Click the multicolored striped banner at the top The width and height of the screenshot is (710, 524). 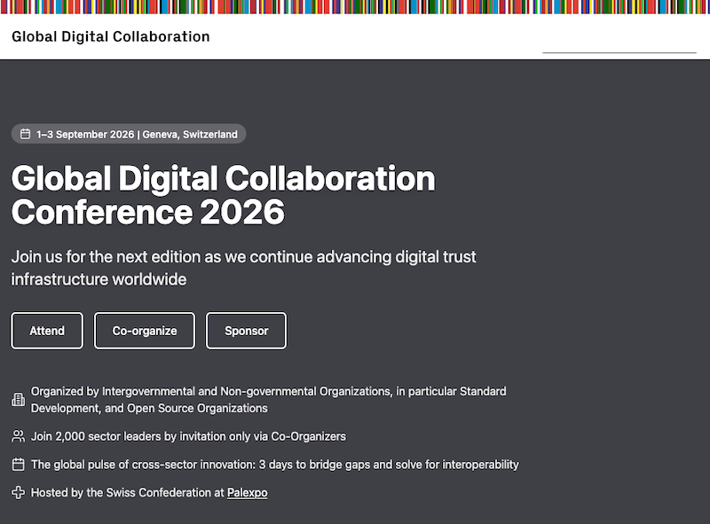point(355,6)
